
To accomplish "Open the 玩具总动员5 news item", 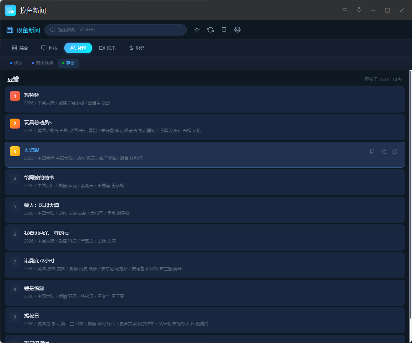I will pyautogui.click(x=205, y=127).
